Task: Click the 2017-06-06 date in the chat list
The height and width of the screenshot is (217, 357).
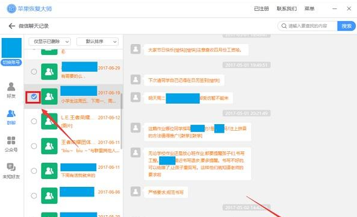Action: click(109, 192)
